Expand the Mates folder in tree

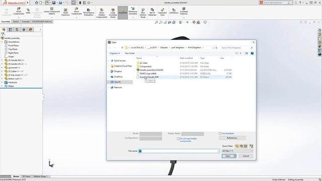point(2,86)
